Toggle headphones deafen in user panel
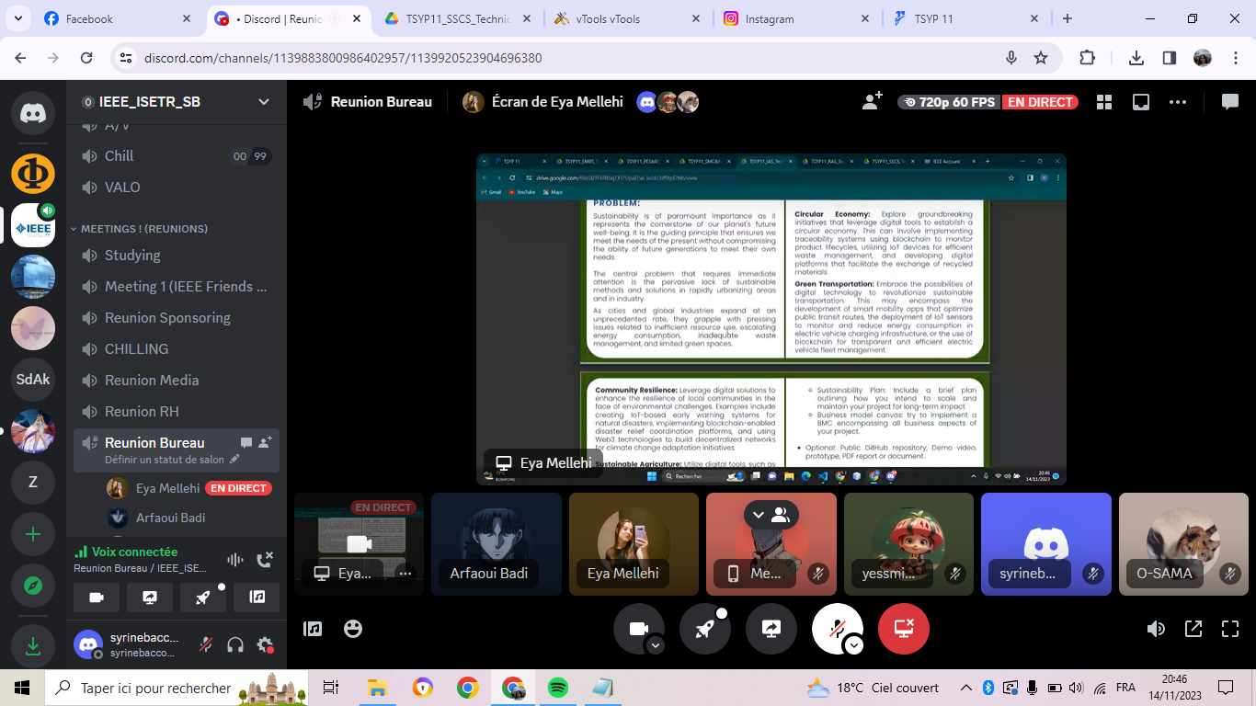 (x=235, y=644)
